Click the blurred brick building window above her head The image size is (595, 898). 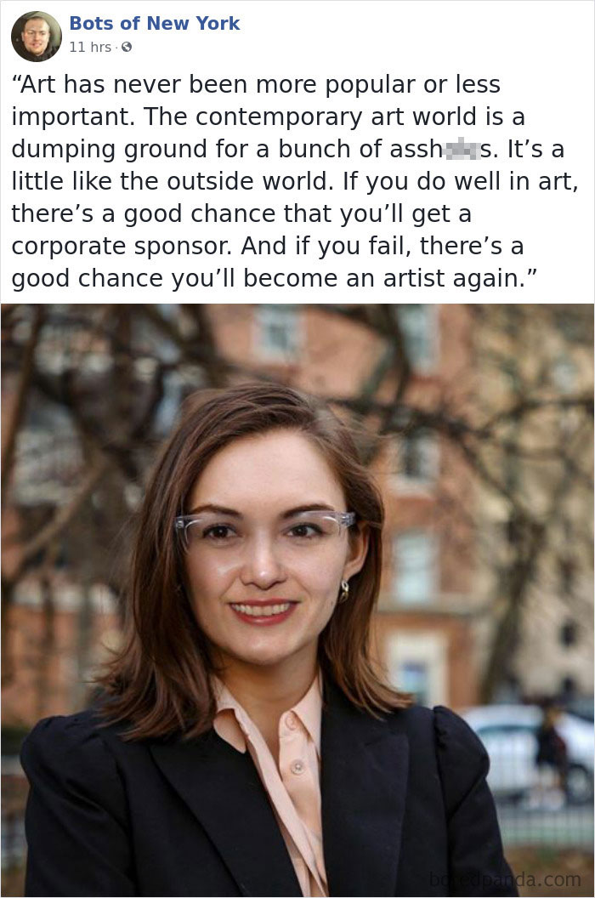point(276,334)
